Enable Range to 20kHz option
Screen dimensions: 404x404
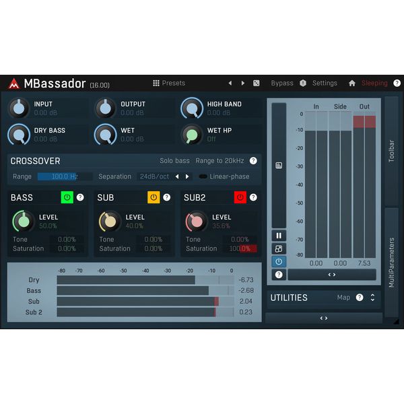pyautogui.click(x=220, y=161)
